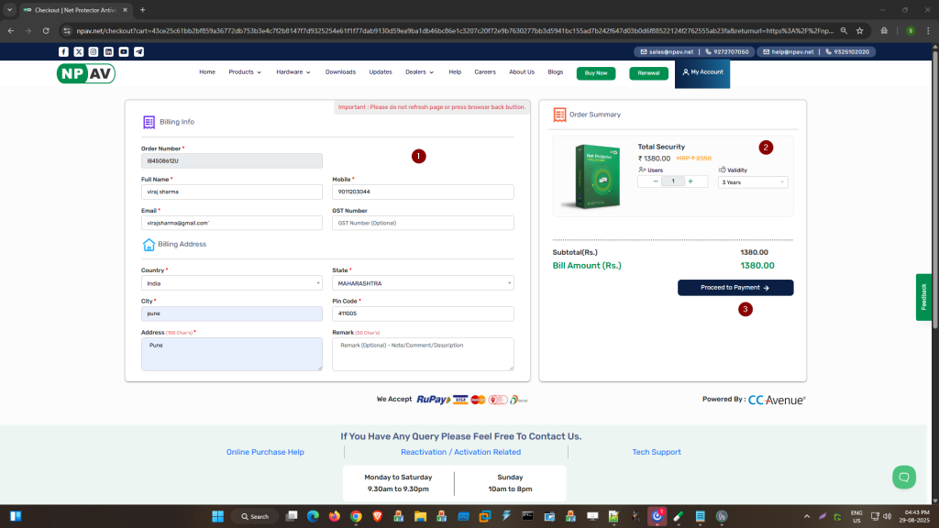Click the NPAV logo
The width and height of the screenshot is (939, 528).
pyautogui.click(x=85, y=73)
